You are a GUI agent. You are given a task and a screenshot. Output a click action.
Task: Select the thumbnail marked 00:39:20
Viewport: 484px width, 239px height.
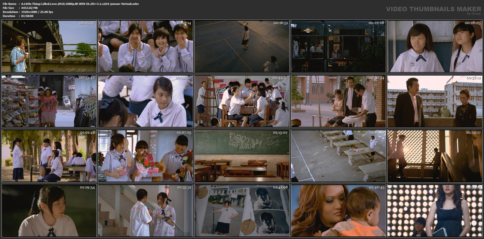click(x=146, y=101)
